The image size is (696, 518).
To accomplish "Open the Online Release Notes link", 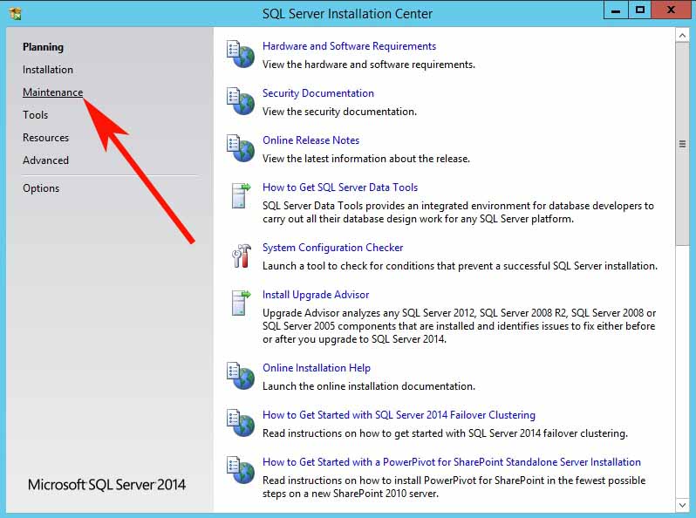I will pos(310,140).
